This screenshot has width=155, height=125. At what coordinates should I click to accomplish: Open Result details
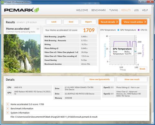click(x=109, y=22)
